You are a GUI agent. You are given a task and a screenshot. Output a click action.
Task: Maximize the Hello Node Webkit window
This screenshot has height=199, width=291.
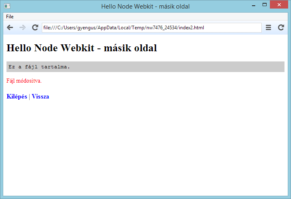[265, 5]
